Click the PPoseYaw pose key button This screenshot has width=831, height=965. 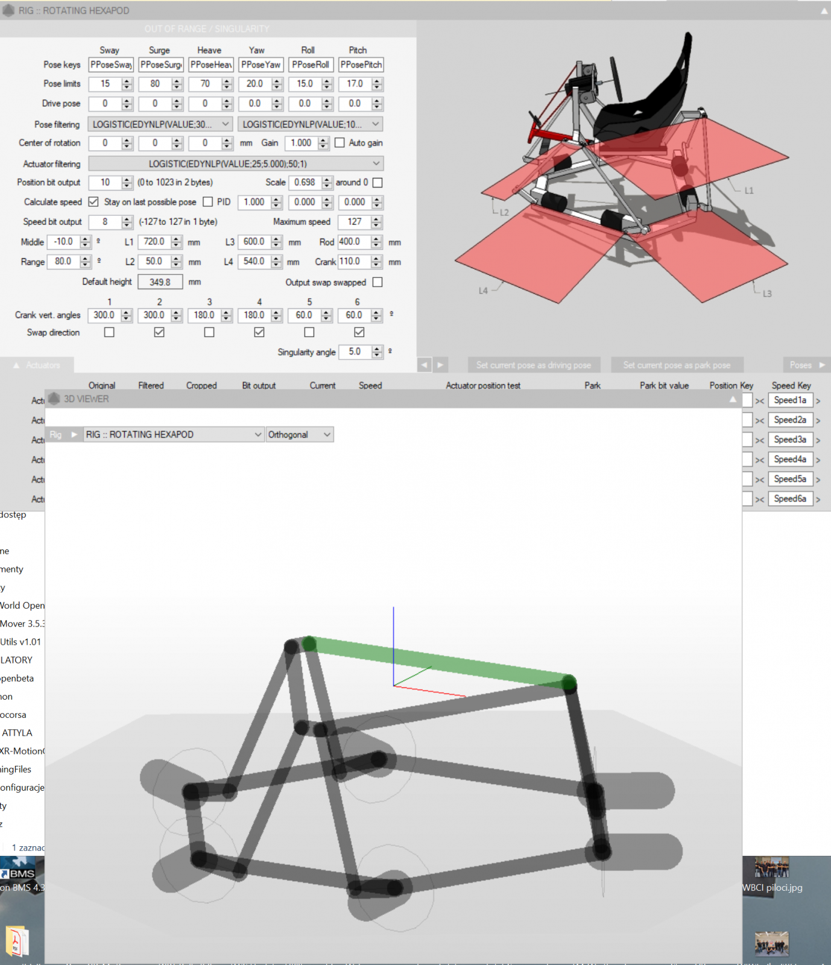pos(261,65)
